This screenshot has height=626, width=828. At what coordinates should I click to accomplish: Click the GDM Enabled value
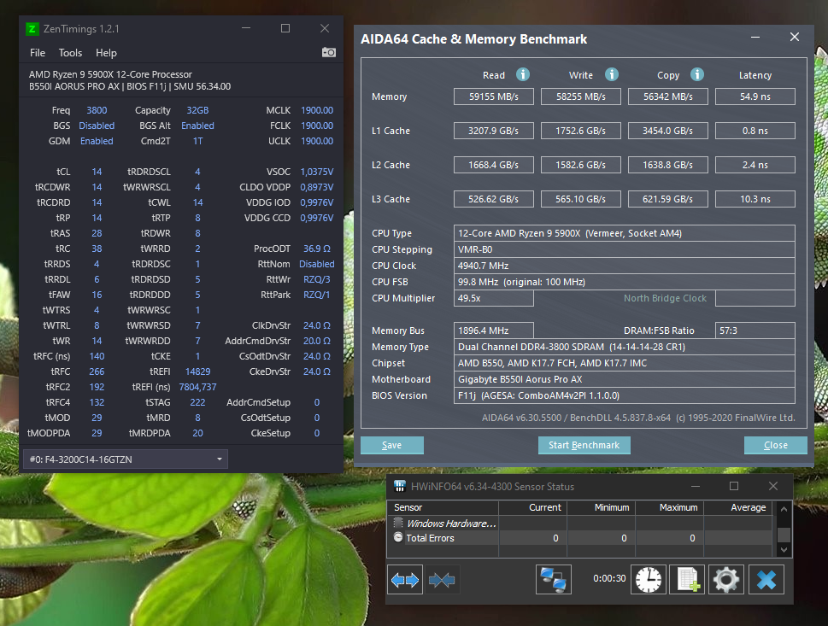coord(97,141)
